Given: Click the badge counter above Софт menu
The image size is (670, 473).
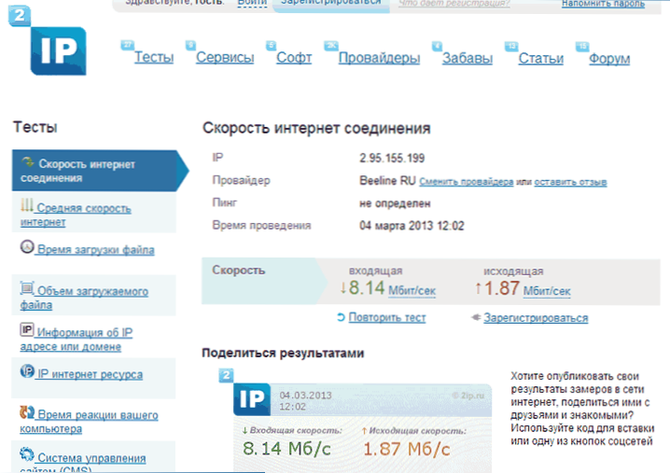Looking at the screenshot, I should point(271,46).
